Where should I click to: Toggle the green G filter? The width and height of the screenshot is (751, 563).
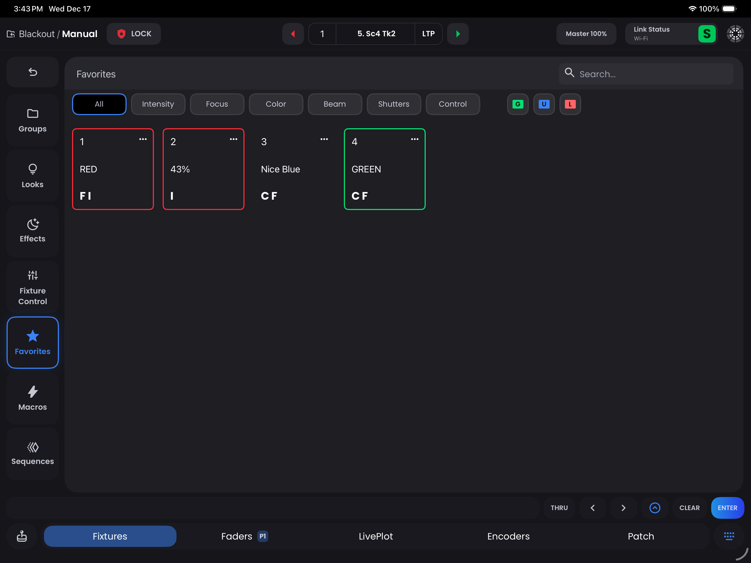(x=518, y=104)
